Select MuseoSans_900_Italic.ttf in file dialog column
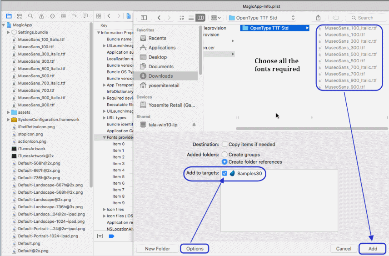This screenshot has width=389, height=256. pos(350,80)
